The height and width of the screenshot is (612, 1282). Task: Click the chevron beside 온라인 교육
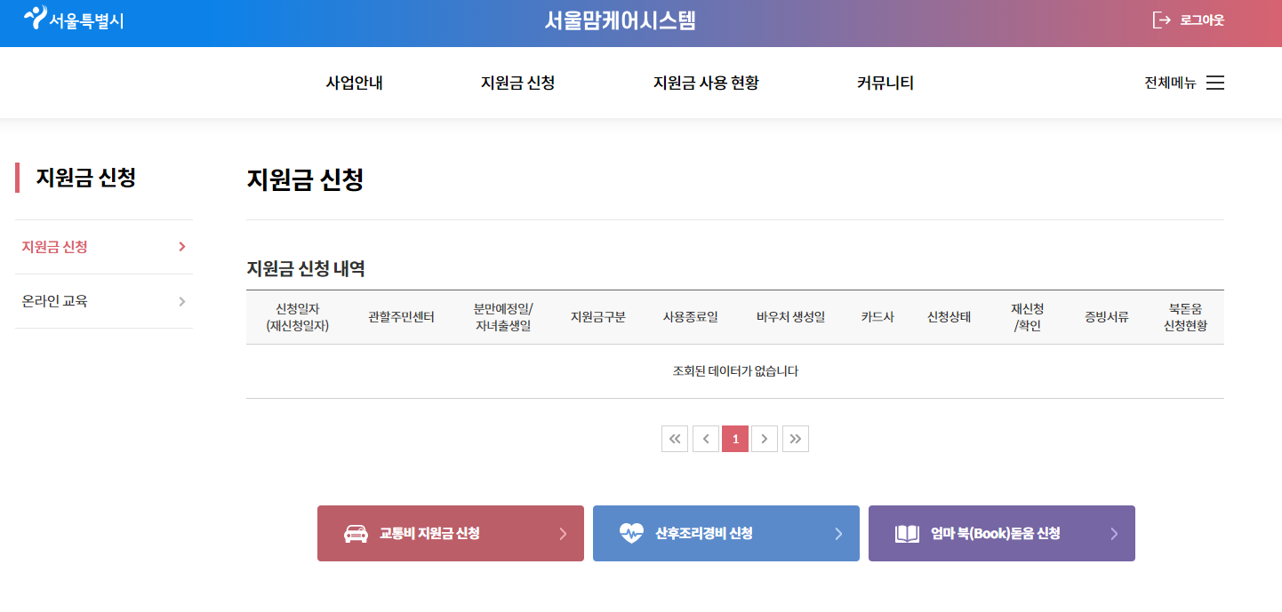pos(182,301)
